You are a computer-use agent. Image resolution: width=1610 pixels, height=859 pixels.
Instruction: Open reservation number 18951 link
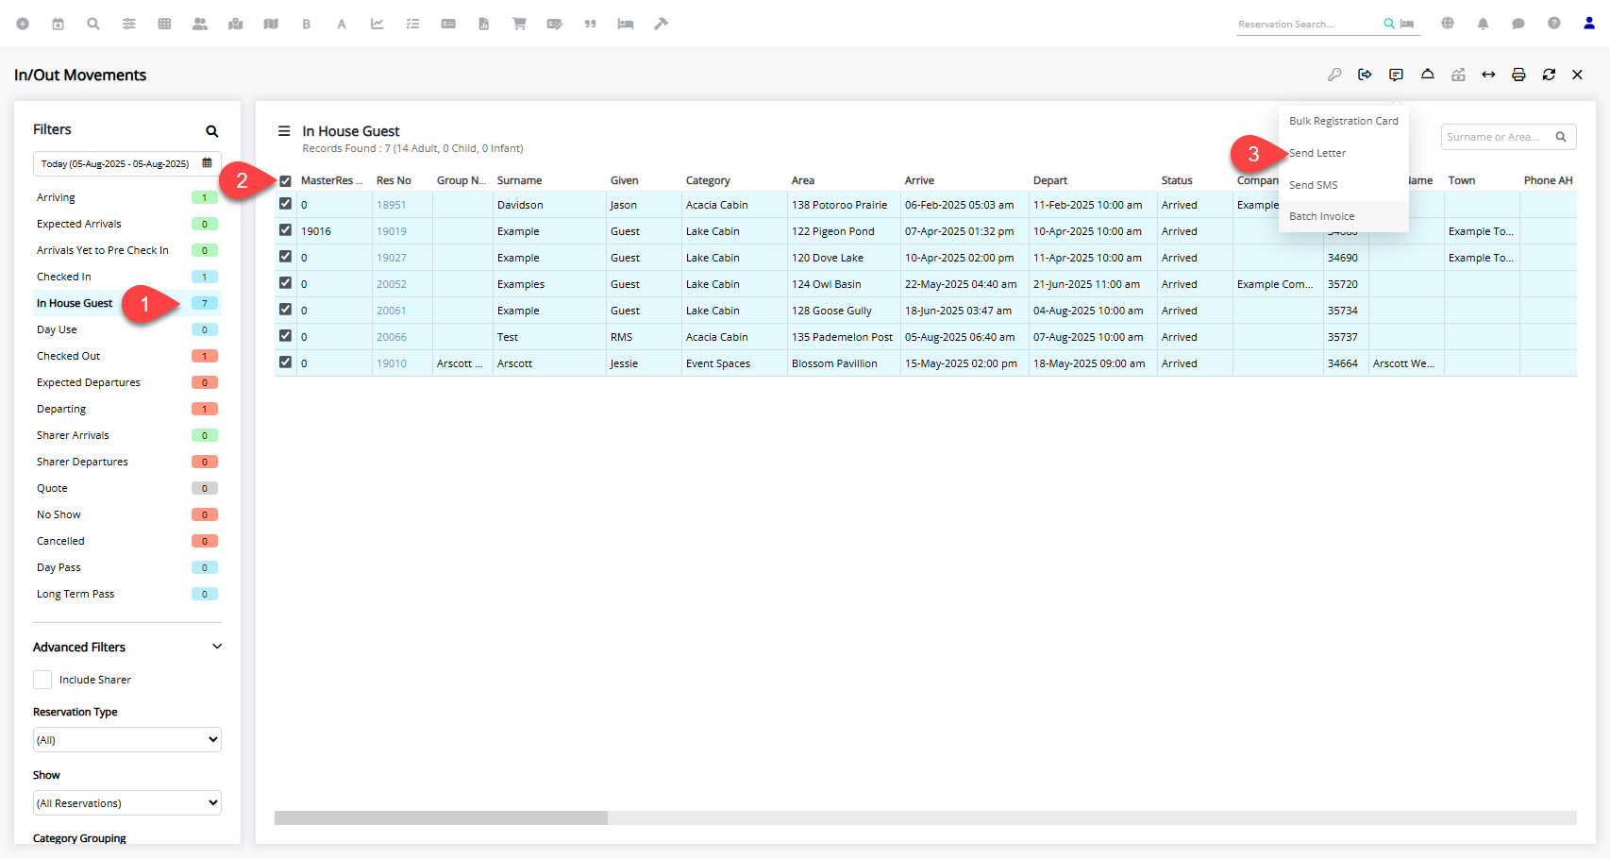(x=392, y=205)
